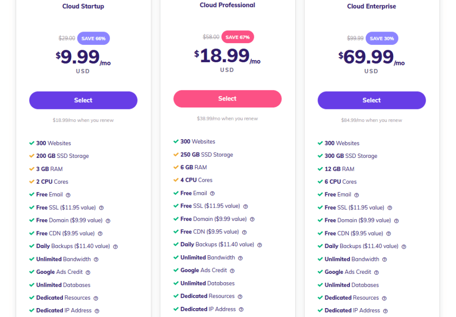Click the Free SSL tooltip icon under Cloud Professional
Viewport: 456px width, 317px height.
245,206
